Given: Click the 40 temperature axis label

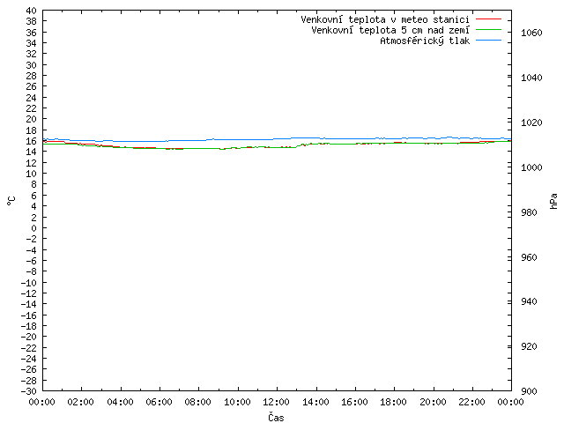Looking at the screenshot, I should (x=32, y=11).
